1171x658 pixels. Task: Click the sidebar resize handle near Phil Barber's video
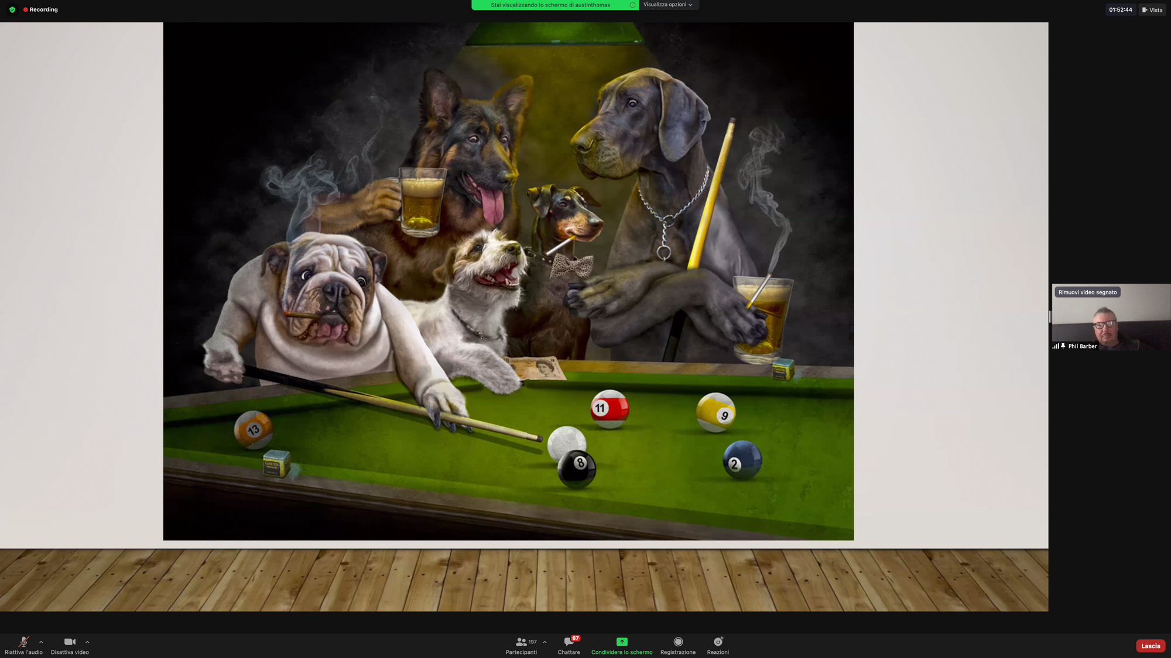(x=1050, y=316)
